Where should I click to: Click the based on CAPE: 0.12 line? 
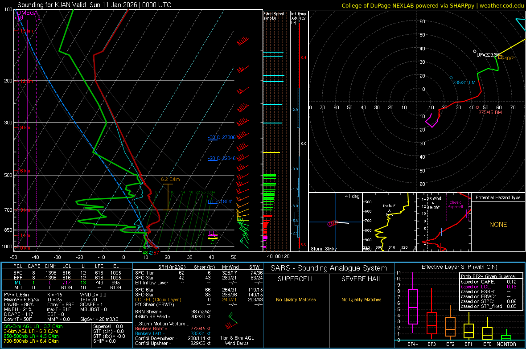point(489,282)
